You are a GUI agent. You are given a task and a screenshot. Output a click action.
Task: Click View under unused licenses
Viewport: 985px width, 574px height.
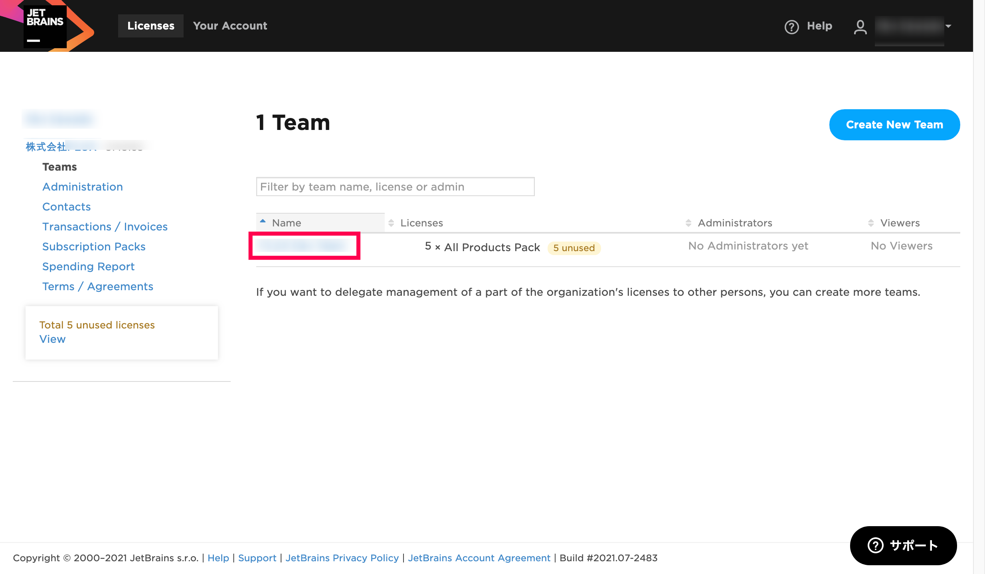(52, 339)
